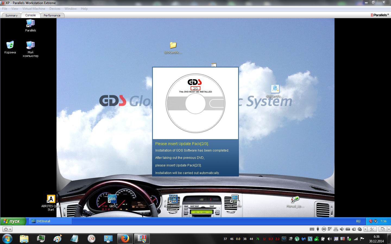Click the GDS 2/3 DVD disc image
Viewport: 391px width, 244px height.
(x=195, y=103)
